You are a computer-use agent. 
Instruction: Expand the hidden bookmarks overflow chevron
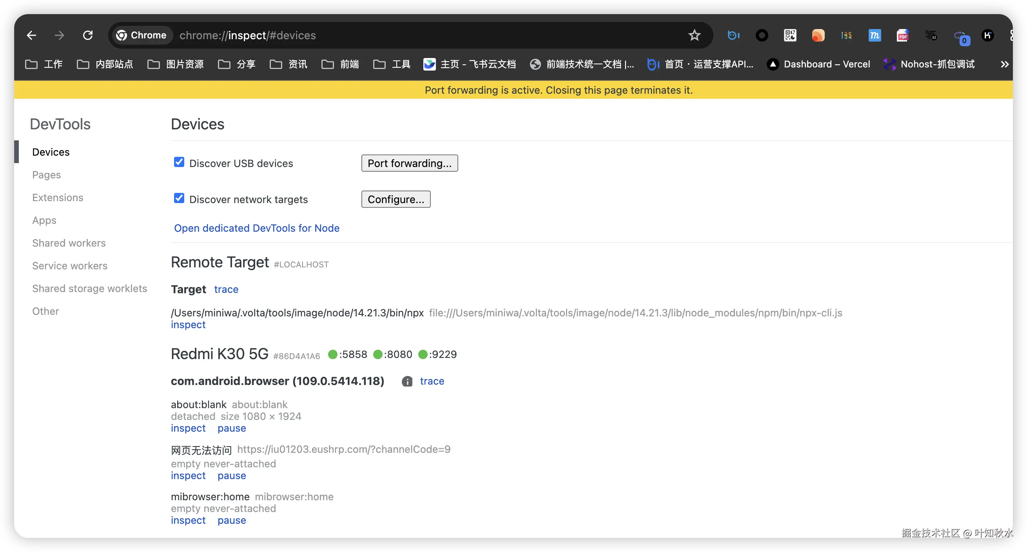(1004, 64)
